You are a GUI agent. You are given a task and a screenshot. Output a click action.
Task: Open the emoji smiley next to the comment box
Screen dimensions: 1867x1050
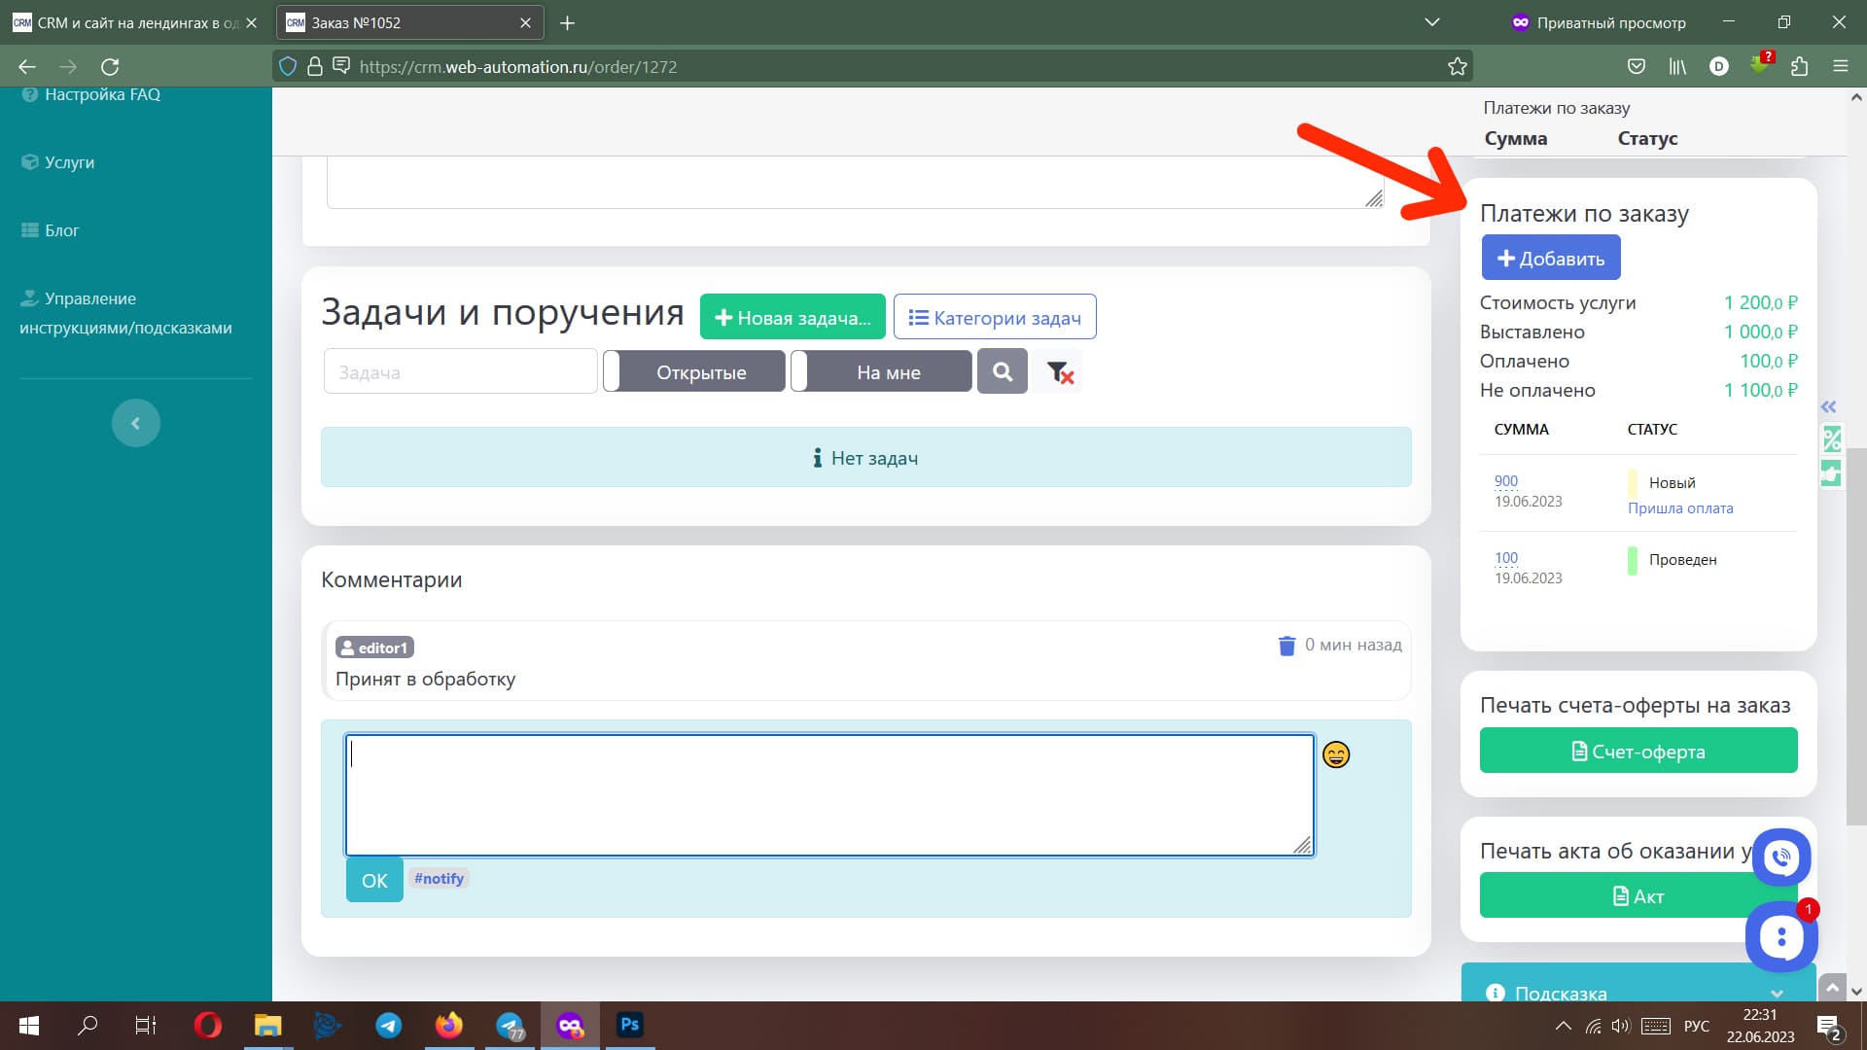[x=1336, y=755]
